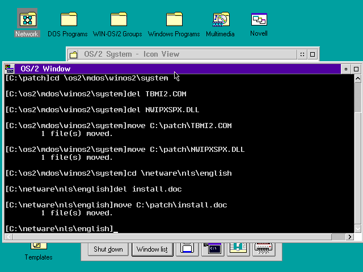Open the Launchpad command prompt icon
Screen dimensions: 363x272
pyautogui.click(x=213, y=249)
